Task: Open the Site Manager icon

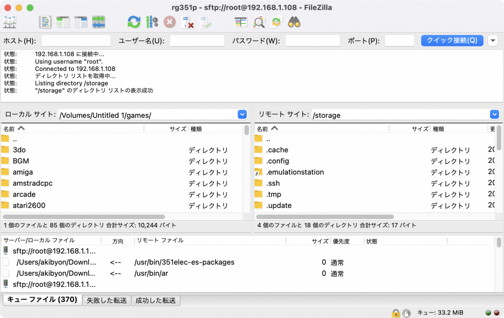Action: point(10,22)
